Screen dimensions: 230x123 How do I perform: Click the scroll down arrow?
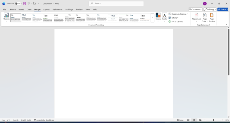click(229, 117)
